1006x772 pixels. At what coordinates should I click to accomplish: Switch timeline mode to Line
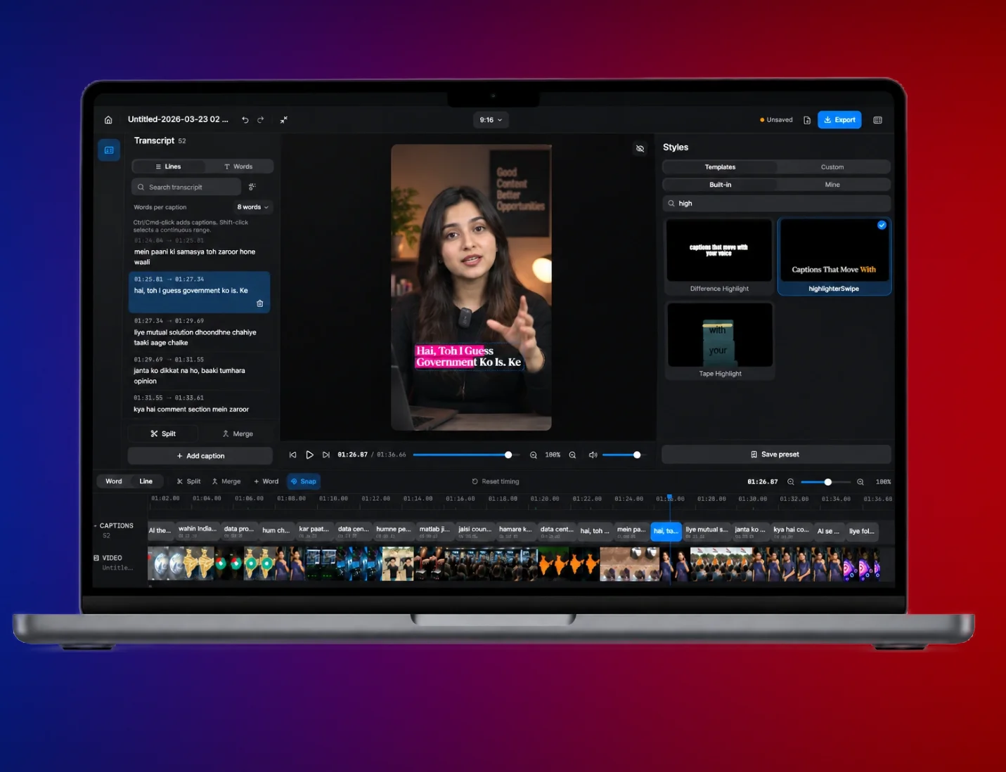(x=146, y=481)
